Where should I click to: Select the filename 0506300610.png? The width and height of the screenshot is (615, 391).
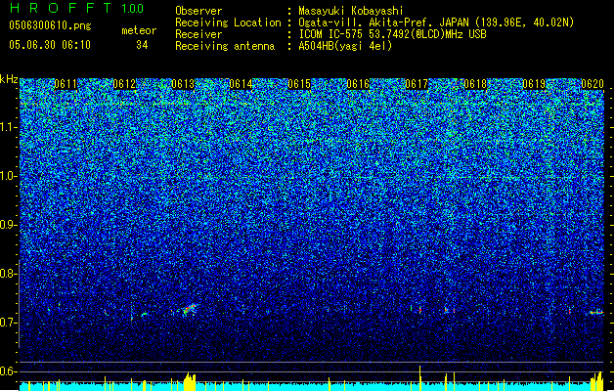[50, 25]
